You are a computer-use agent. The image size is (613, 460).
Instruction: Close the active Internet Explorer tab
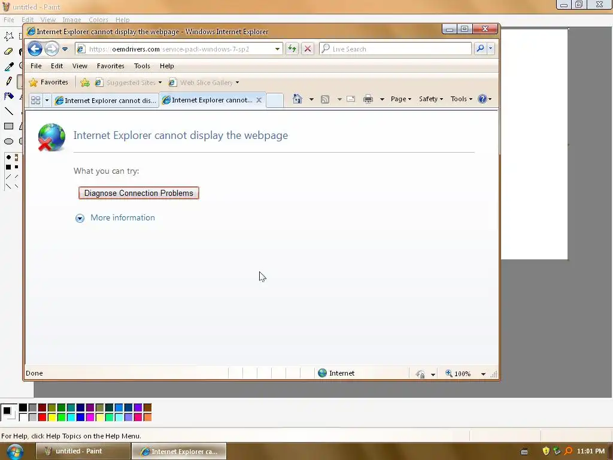(259, 100)
